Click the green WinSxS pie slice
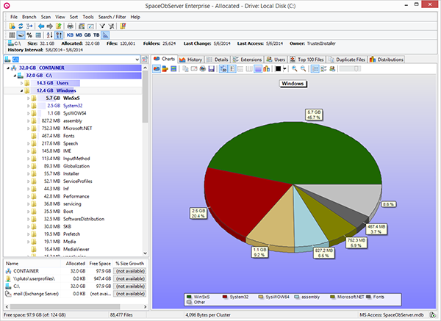This screenshot has width=441, height=321. (x=295, y=152)
